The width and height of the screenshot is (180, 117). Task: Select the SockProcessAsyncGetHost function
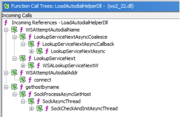point(62,94)
